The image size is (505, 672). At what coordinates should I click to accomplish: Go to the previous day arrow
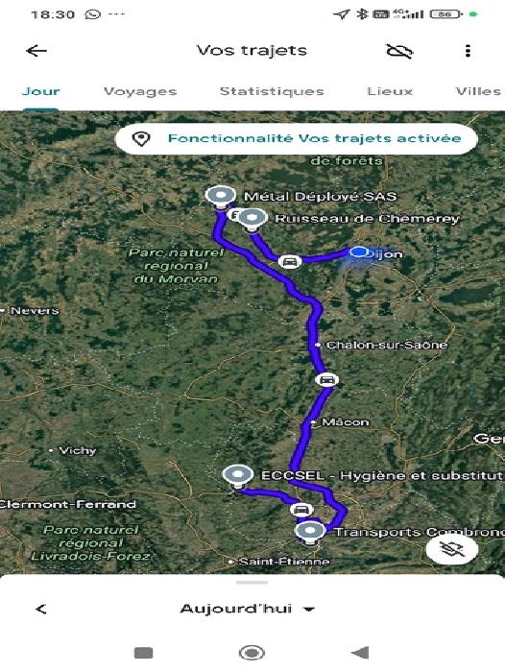coord(41,609)
